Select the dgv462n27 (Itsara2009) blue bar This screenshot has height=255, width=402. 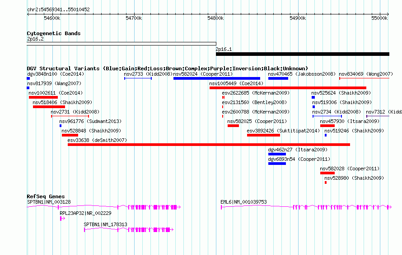coord(277,154)
